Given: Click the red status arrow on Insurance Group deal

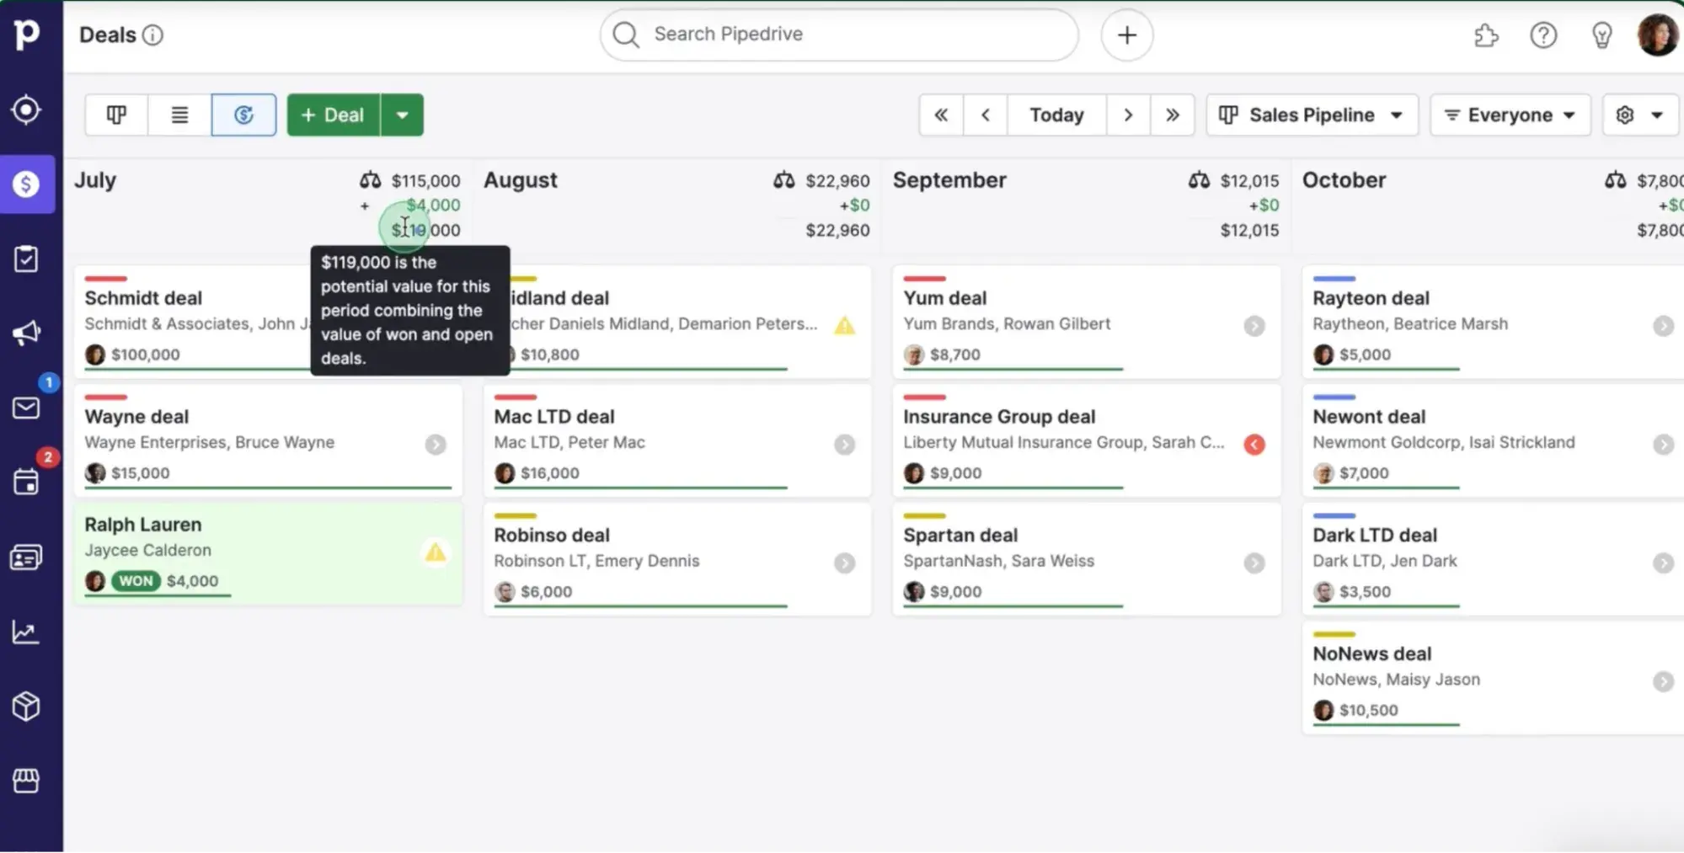Looking at the screenshot, I should [1254, 445].
